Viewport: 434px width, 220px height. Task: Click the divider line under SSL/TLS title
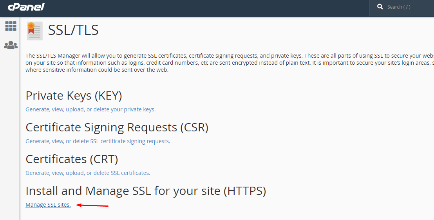(230, 44)
